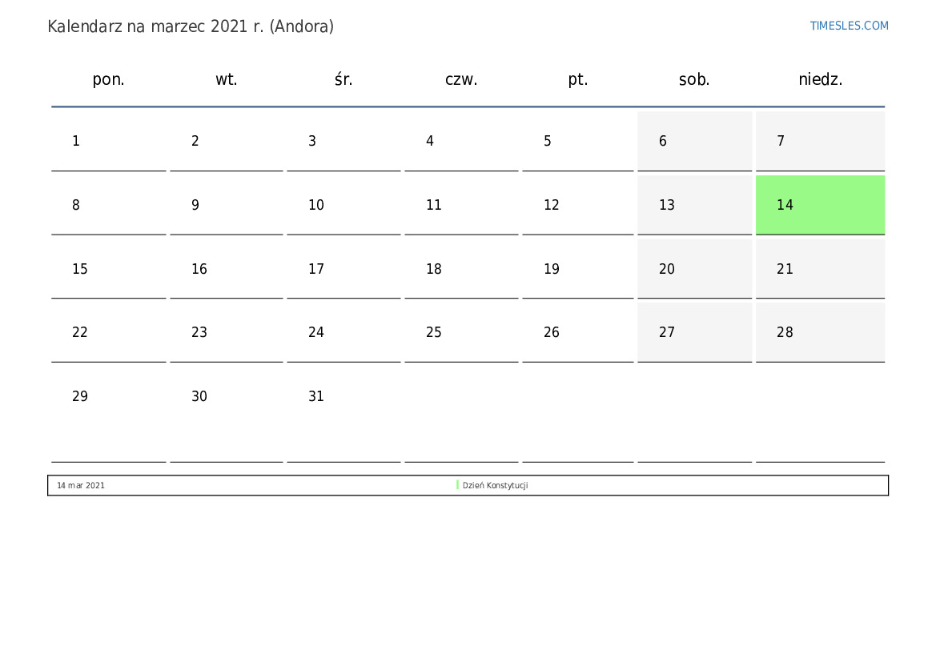Click day 2 in the calendar
Image resolution: width=936 pixels, height=662 pixels.
pyautogui.click(x=227, y=141)
